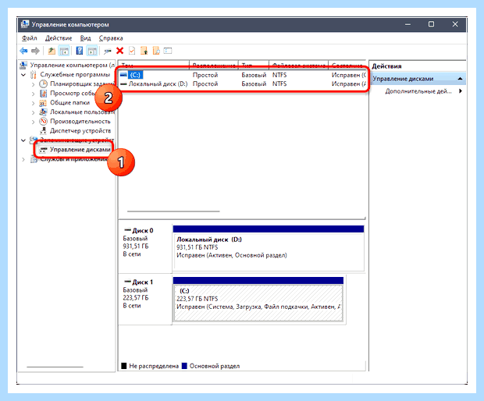This screenshot has width=484, height=401.
Task: Collapse the Запоминающие устройства chevron
Action: (x=23, y=140)
